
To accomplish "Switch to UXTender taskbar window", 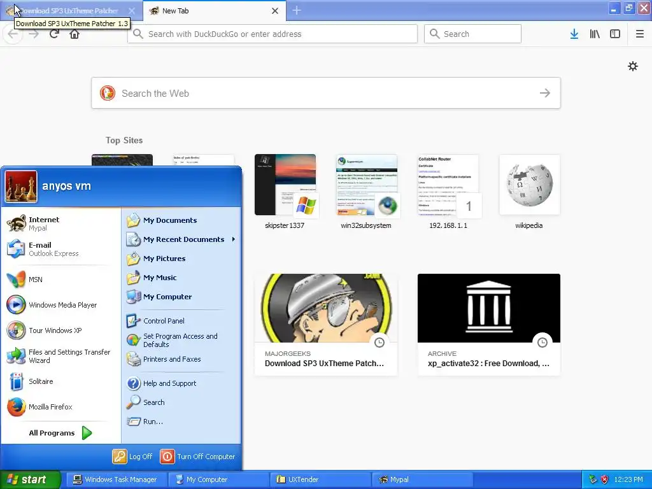I will (x=321, y=480).
